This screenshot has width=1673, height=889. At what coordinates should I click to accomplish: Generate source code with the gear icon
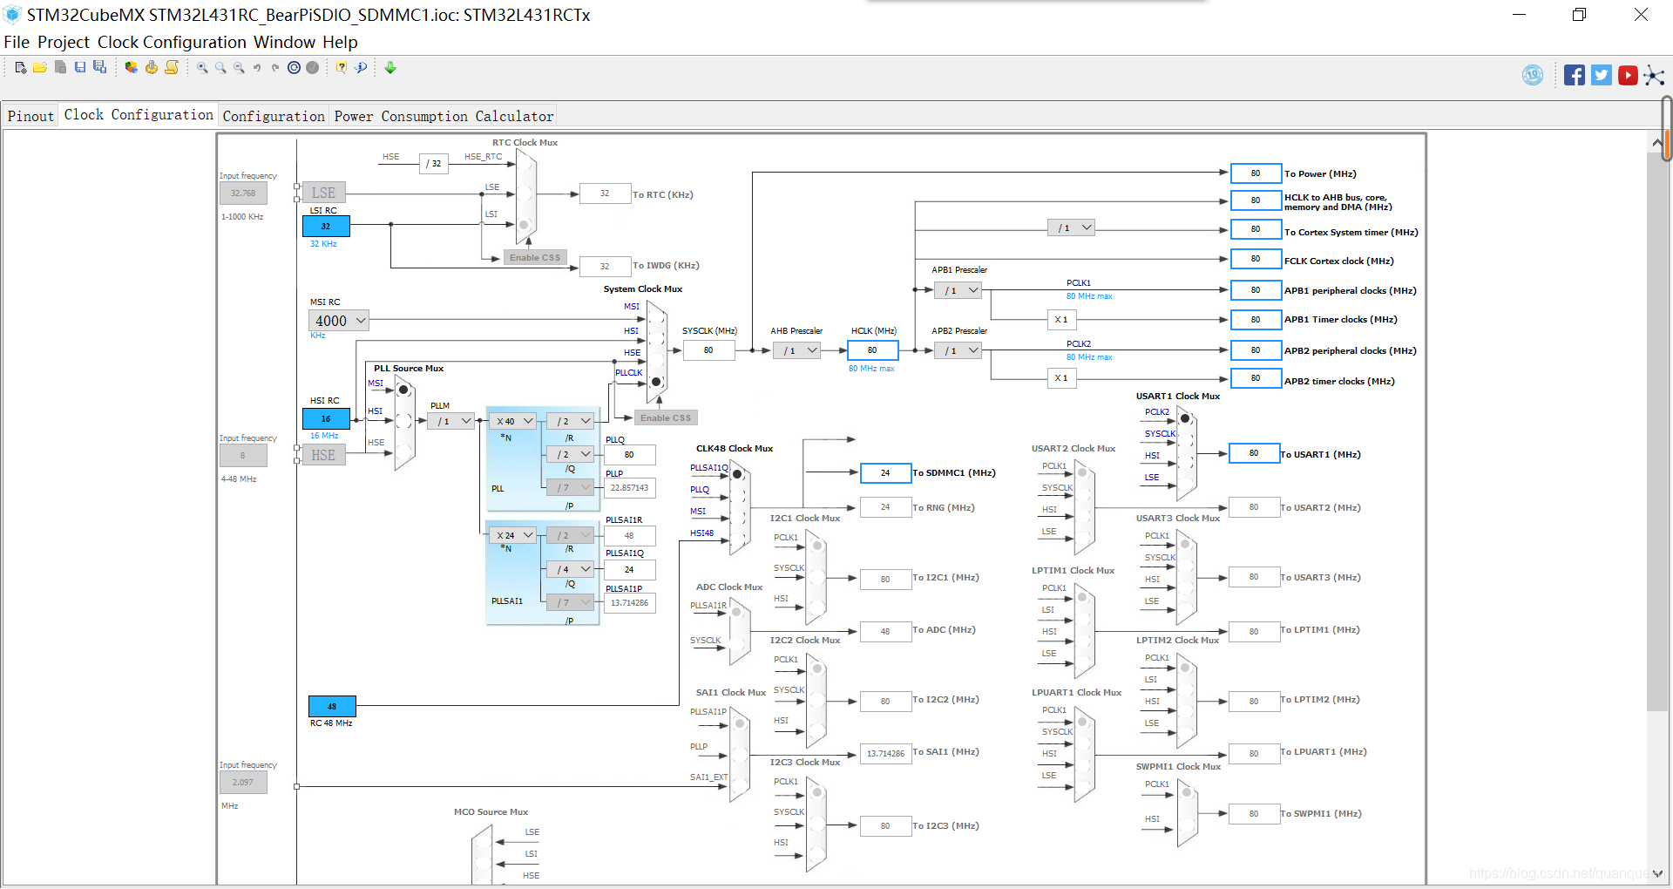[x=152, y=67]
